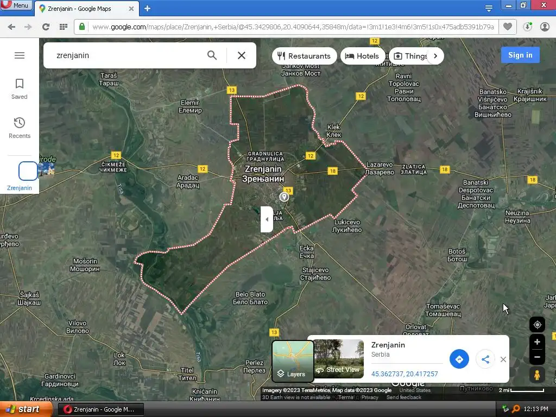Viewport: 556px width, 417px height.
Task: Show more category chips with arrow
Action: 435,56
